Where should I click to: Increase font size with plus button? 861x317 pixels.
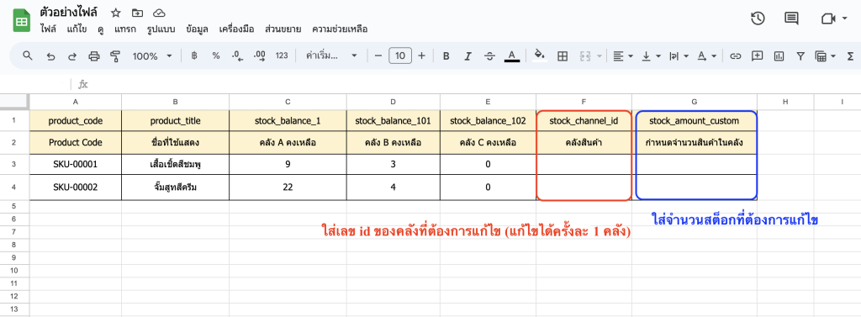pos(422,55)
